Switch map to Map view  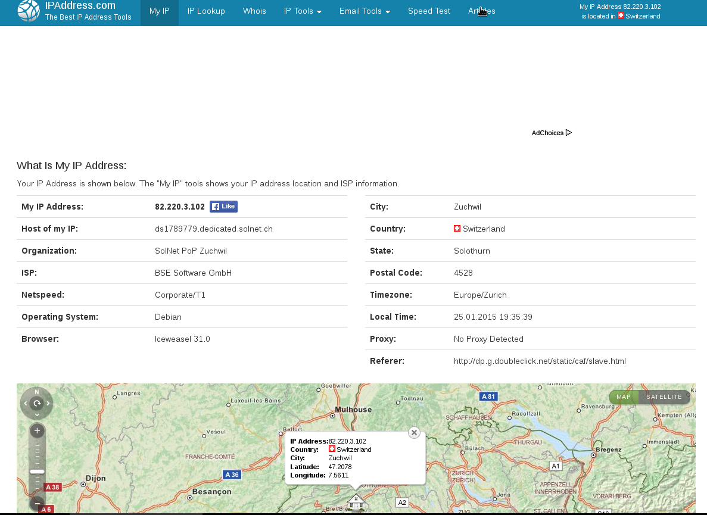click(624, 397)
